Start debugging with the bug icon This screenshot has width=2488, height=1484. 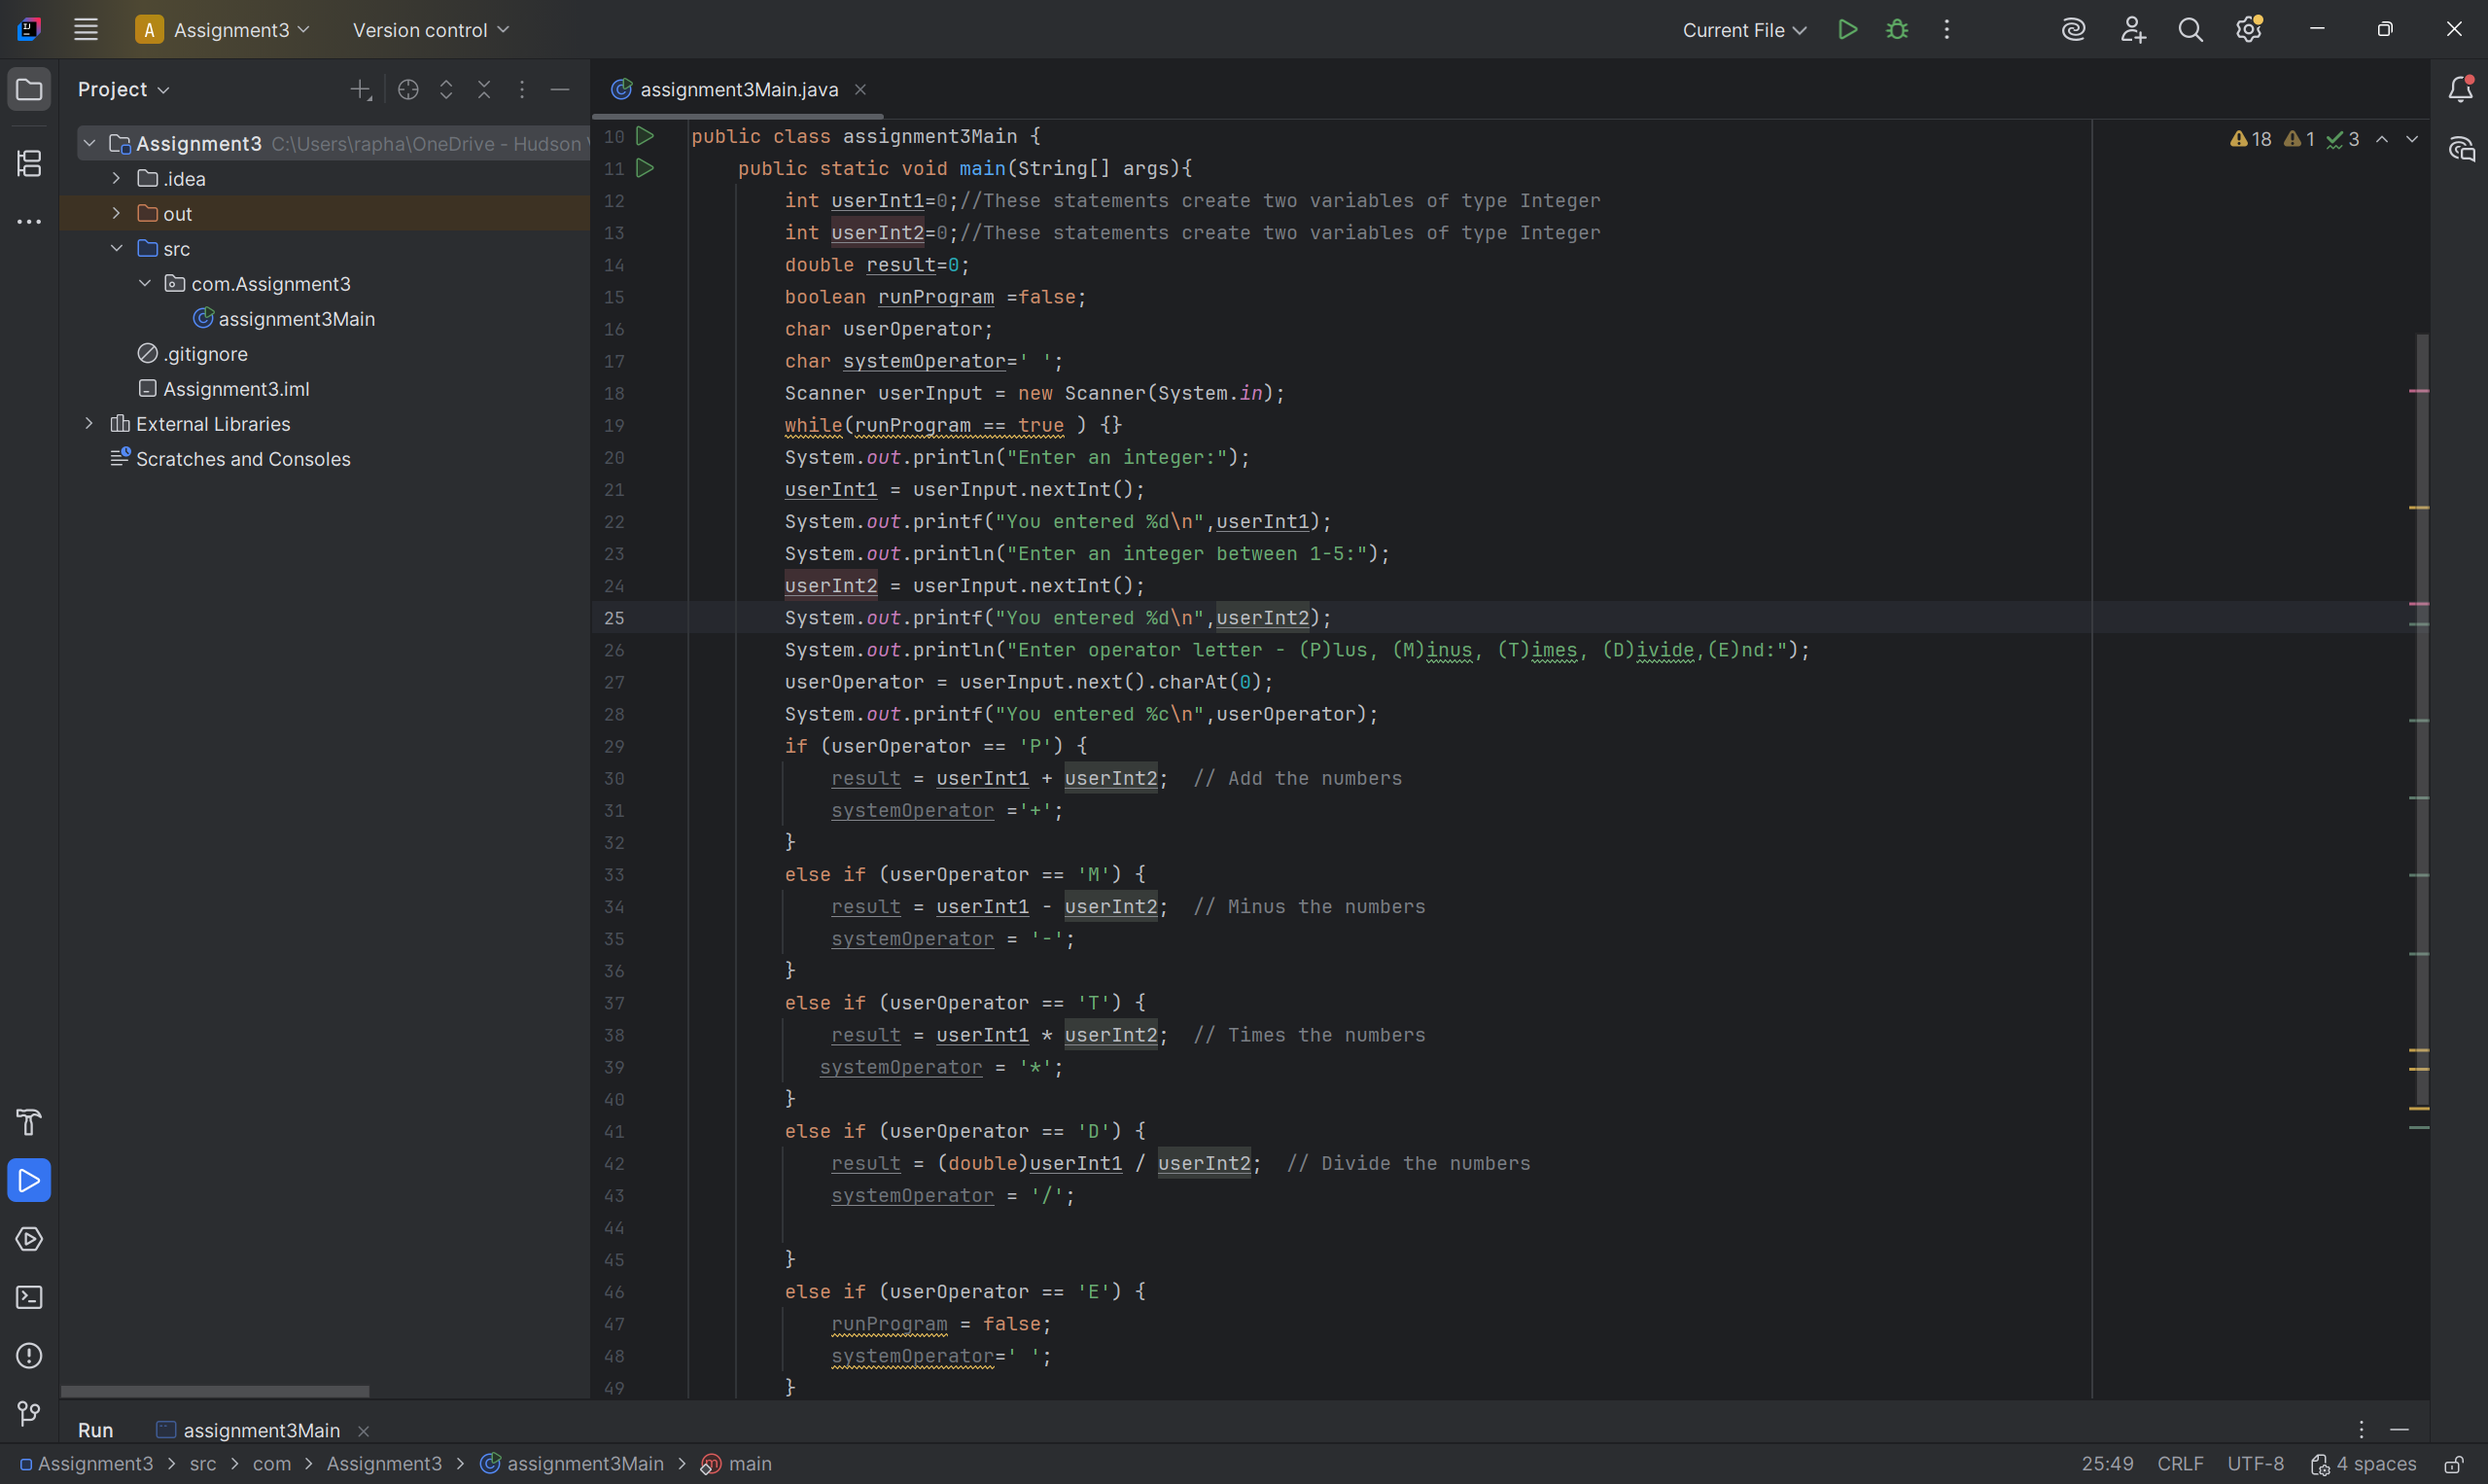click(x=1896, y=30)
